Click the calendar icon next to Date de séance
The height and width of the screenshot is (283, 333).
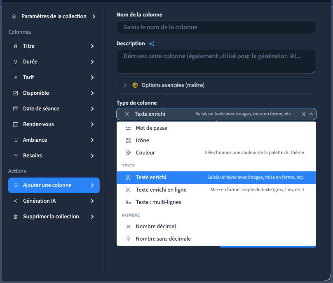pyautogui.click(x=16, y=109)
